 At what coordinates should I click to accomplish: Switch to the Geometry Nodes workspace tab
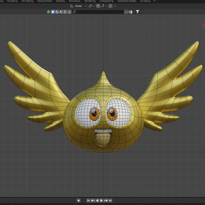click(x=127, y=1)
